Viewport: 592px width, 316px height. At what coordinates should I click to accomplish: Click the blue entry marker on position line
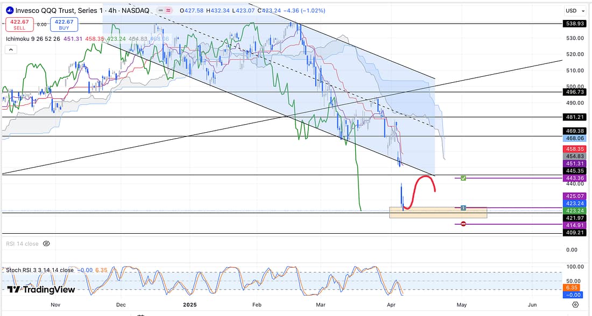click(463, 207)
